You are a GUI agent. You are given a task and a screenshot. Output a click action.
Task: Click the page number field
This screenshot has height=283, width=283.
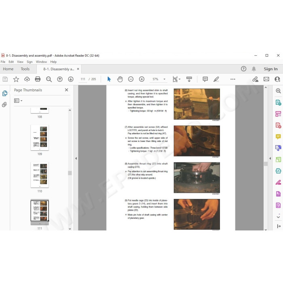(83, 79)
